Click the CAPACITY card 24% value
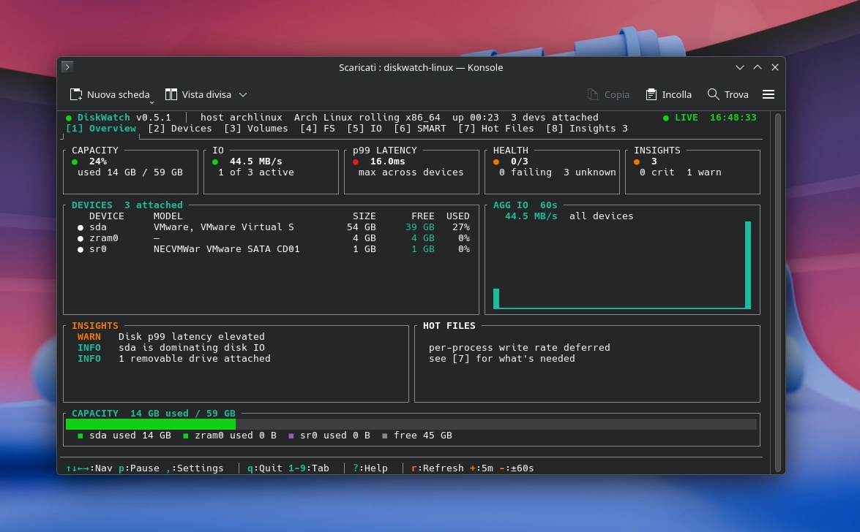This screenshot has height=532, width=860. coord(98,161)
